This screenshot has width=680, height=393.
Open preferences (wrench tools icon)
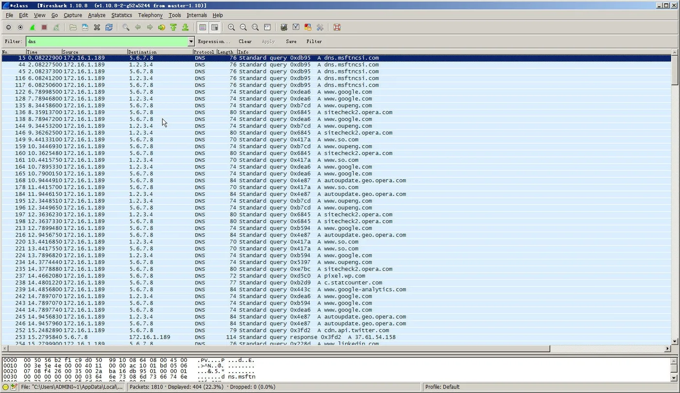point(320,27)
